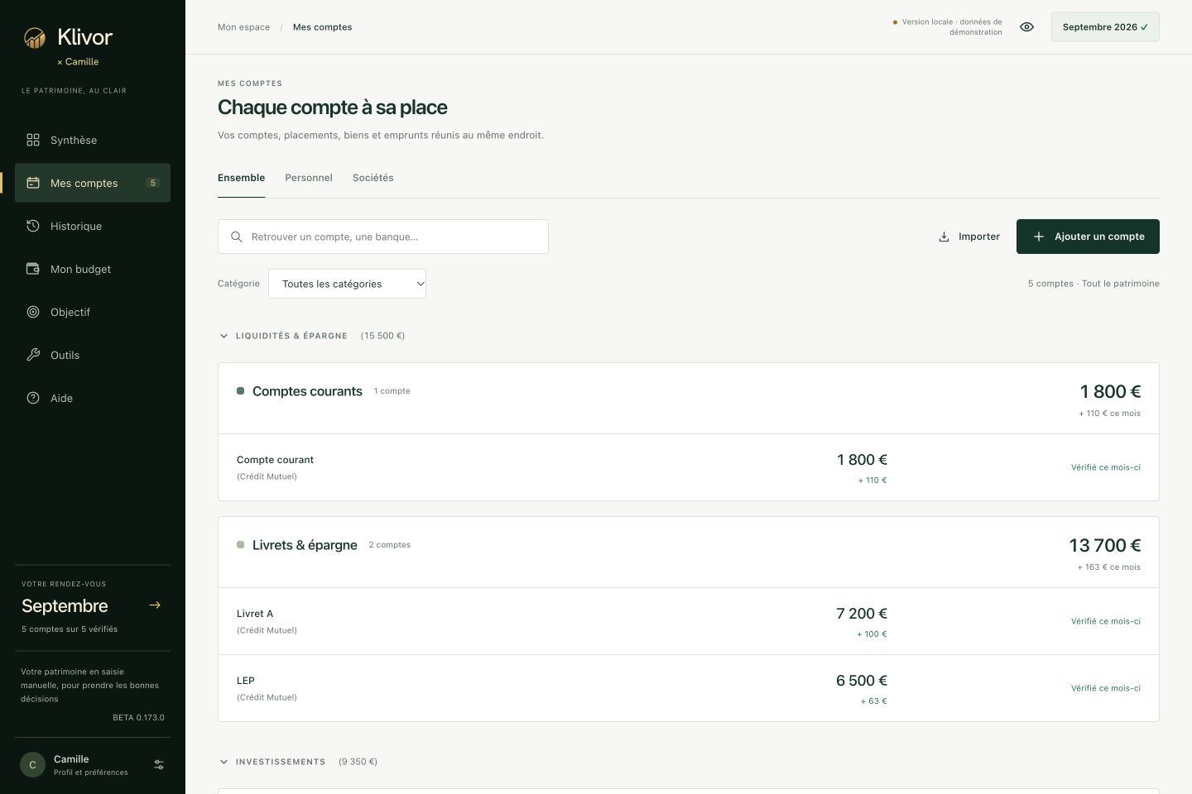
Task: Click the search magnifier icon
Action: coord(237,237)
